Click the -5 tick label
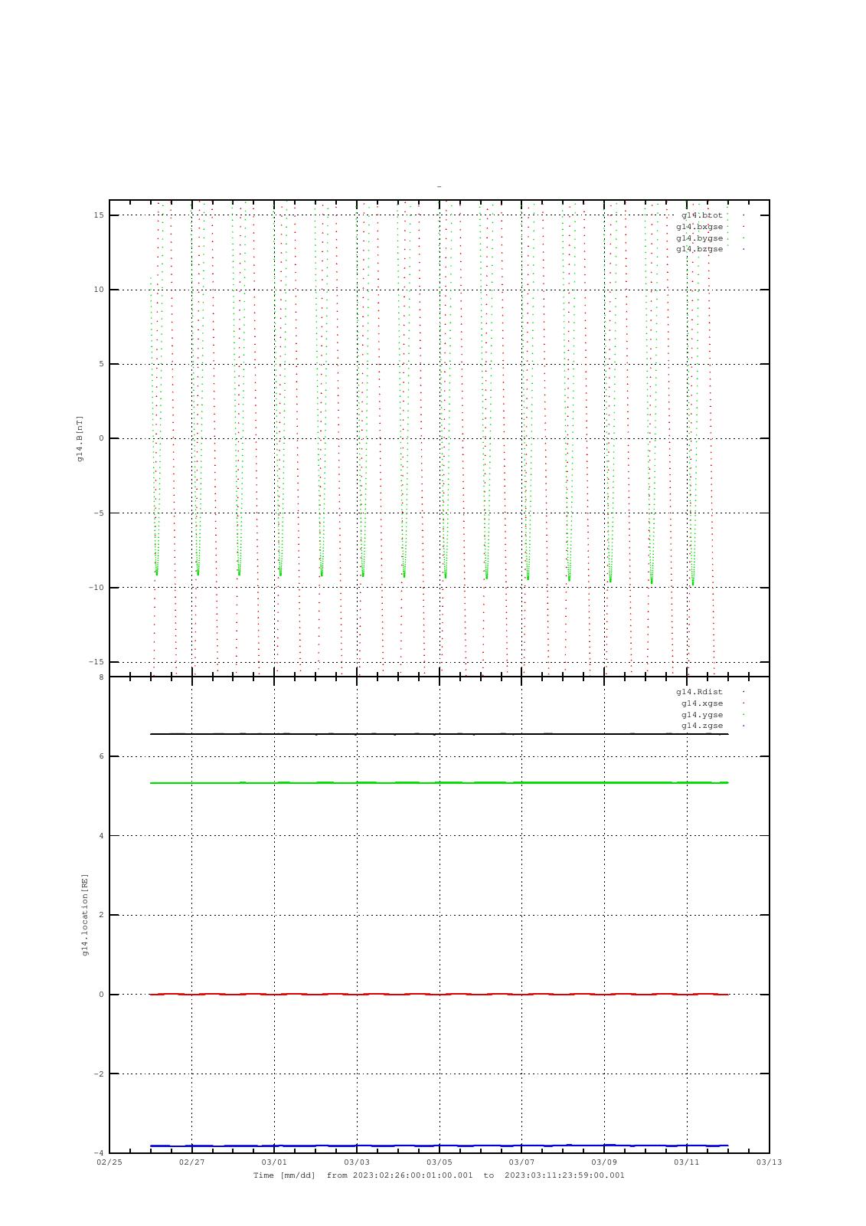 (99, 513)
